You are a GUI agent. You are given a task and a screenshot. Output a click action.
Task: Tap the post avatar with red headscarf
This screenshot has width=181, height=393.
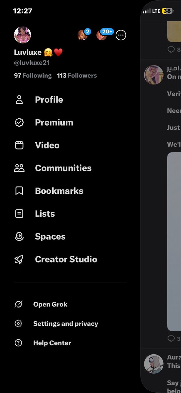[154, 75]
